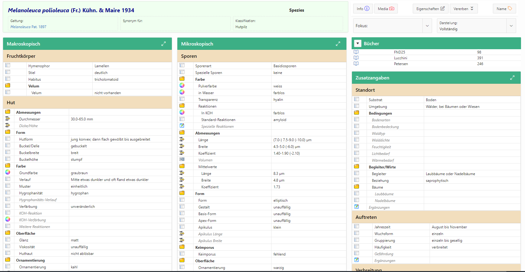
Task: Click the color wheel beside Pulverfarbe
Action: (x=182, y=86)
